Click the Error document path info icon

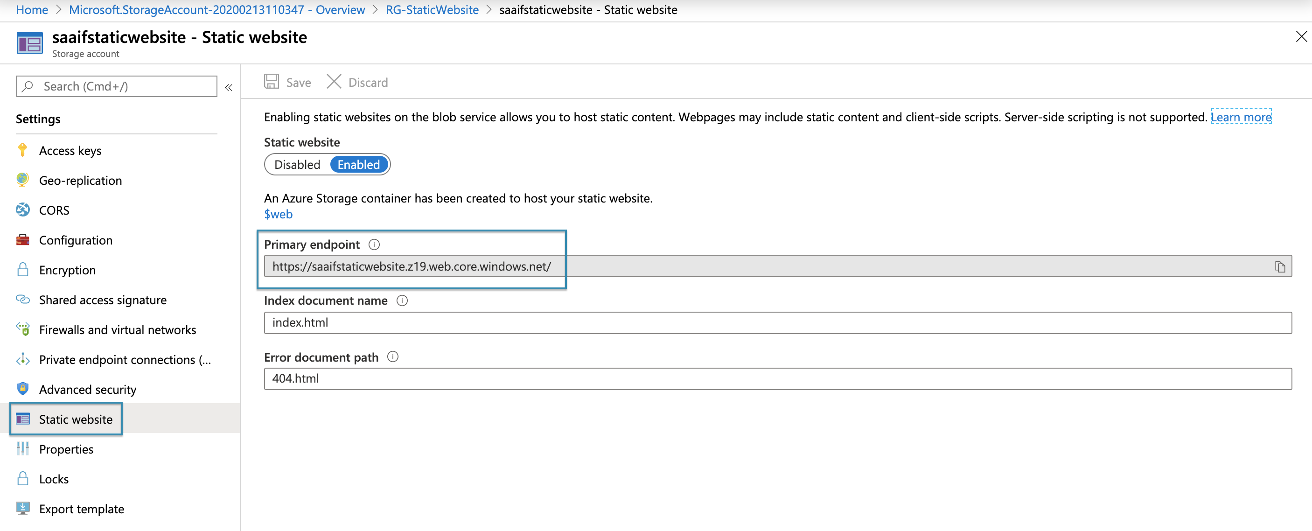click(393, 356)
